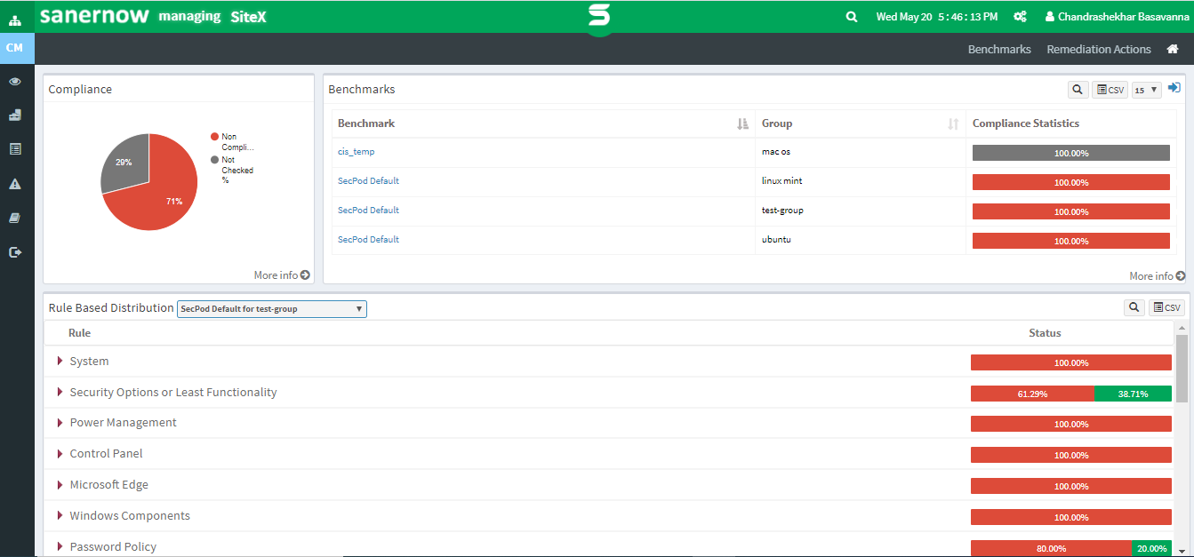
Task: Select the CM module in sidebar
Action: click(x=15, y=48)
